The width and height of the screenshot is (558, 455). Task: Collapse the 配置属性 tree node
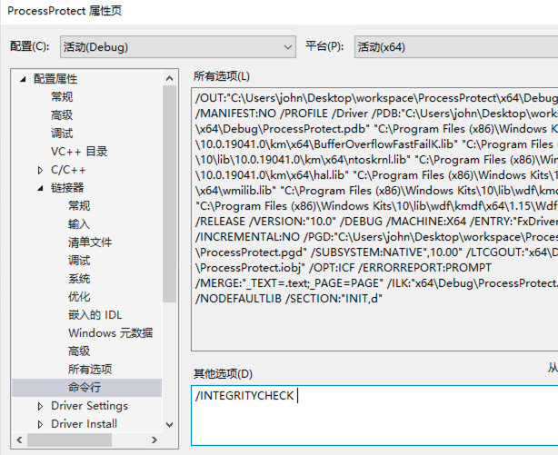[23, 79]
